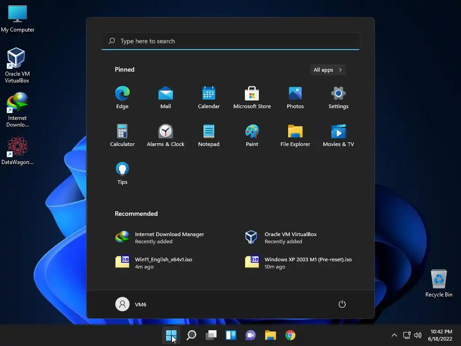Image resolution: width=461 pixels, height=346 pixels.
Task: Click the Type here to search field
Action: pos(230,41)
